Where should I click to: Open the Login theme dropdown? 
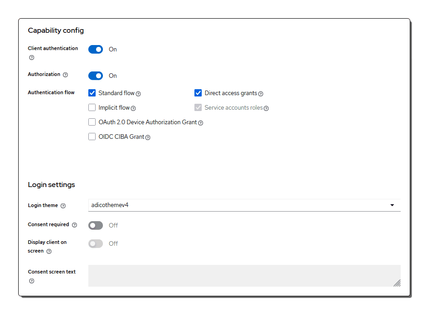[x=244, y=205]
